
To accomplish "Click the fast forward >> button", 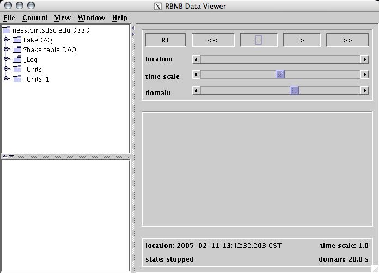I will pos(347,40).
